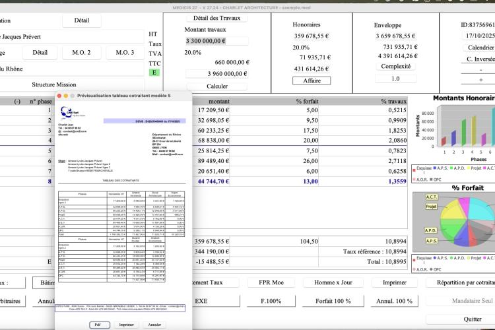
Task: Click Imprimer in the preview window
Action: click(x=126, y=325)
